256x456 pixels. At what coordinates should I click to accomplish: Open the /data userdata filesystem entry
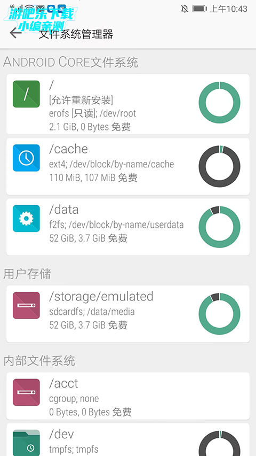click(x=128, y=227)
